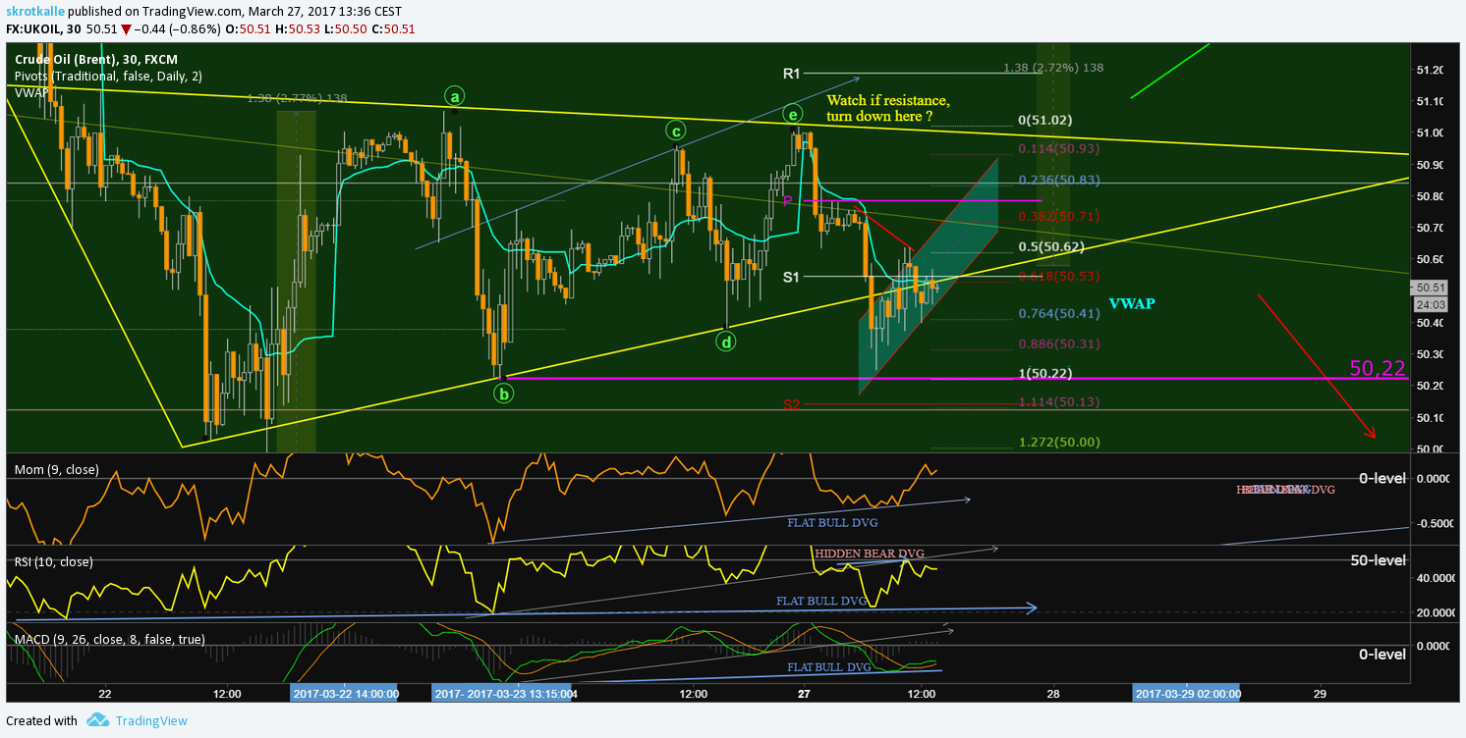Click the 51.20 price axis value
This screenshot has height=738, width=1466.
tap(1430, 70)
